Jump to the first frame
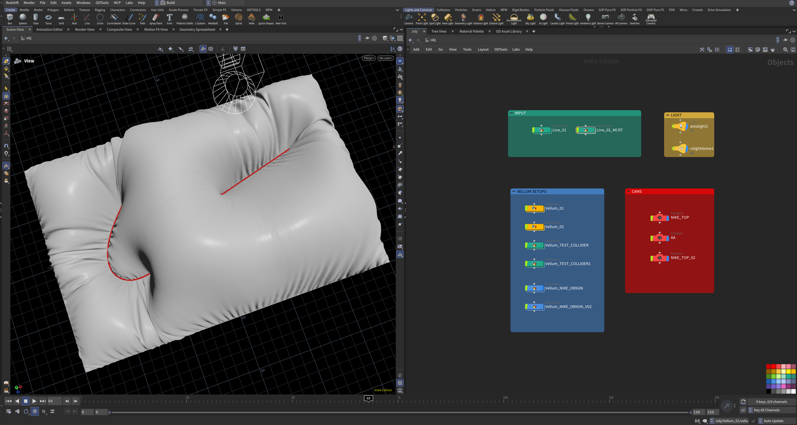The width and height of the screenshot is (797, 425). pos(9,401)
